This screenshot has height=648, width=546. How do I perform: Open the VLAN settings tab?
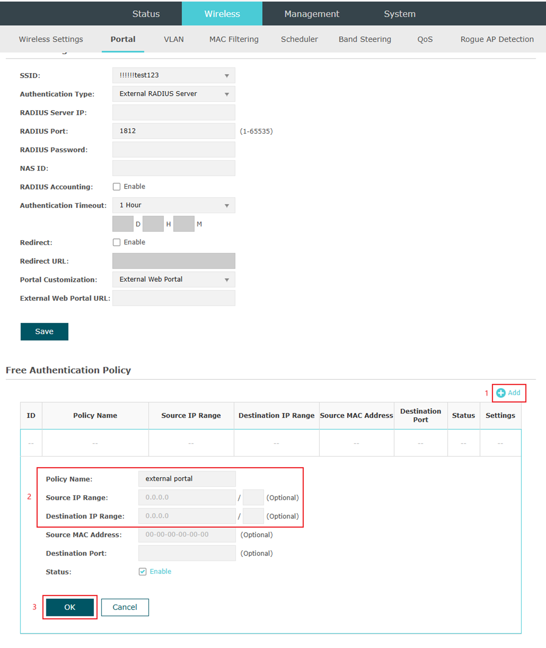tap(173, 39)
